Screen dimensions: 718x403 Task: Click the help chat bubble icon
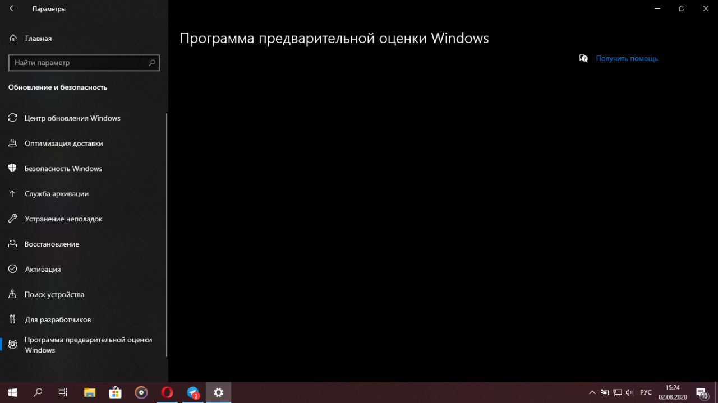pyautogui.click(x=583, y=58)
